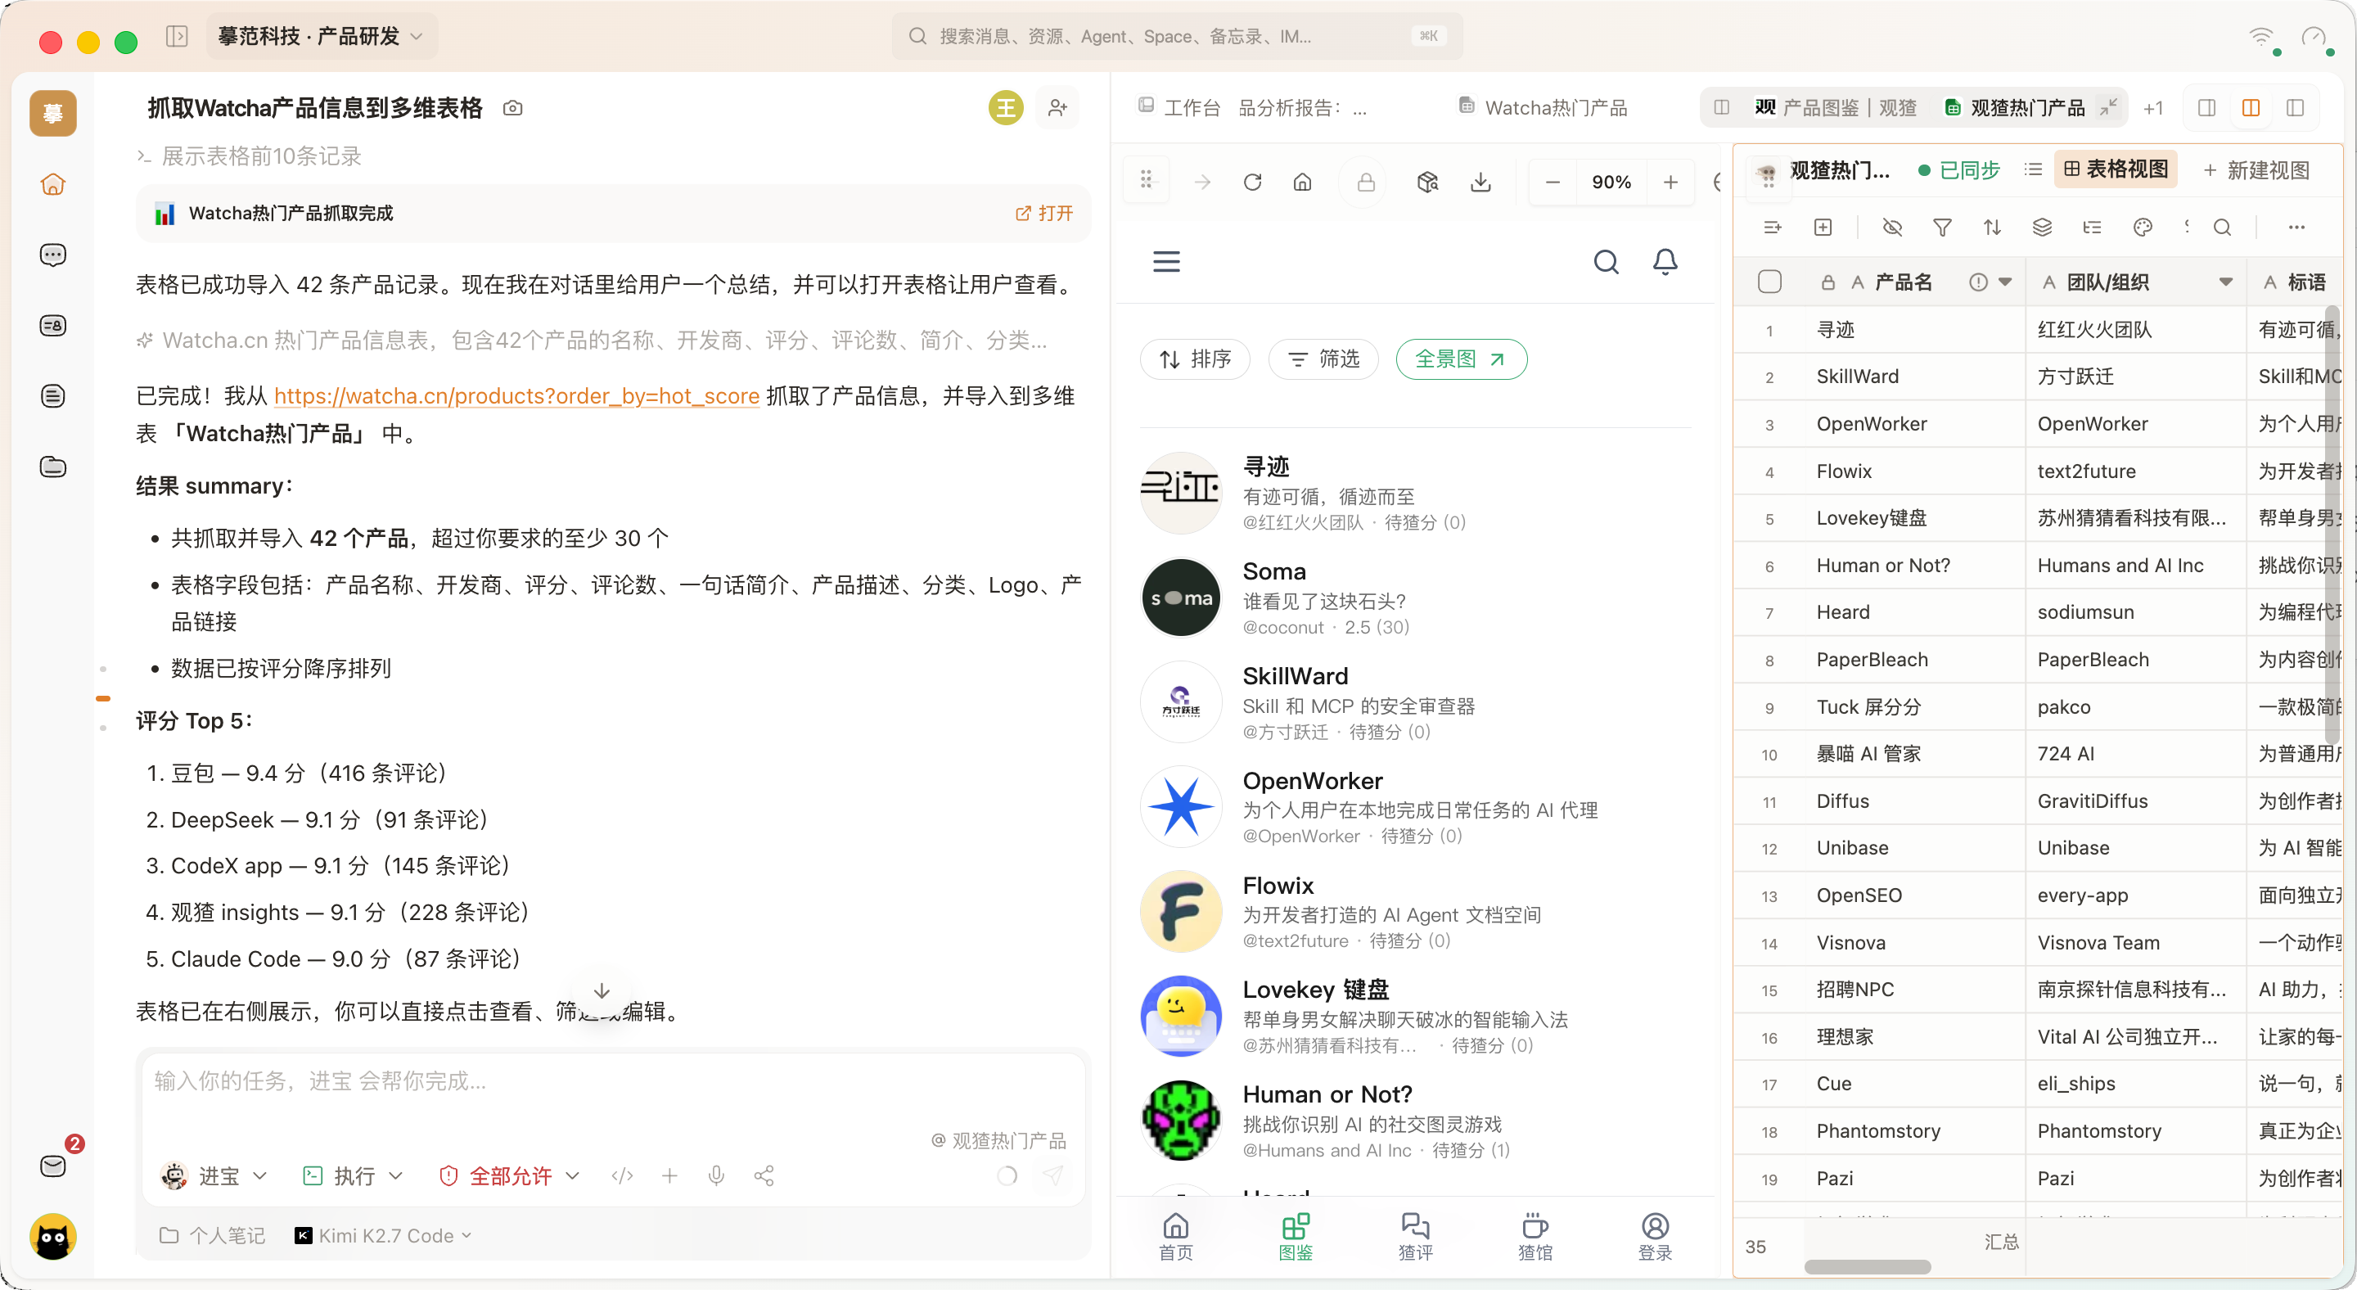Open the 产品名 column dropdown arrow
The height and width of the screenshot is (1290, 2357).
pyautogui.click(x=2006, y=282)
